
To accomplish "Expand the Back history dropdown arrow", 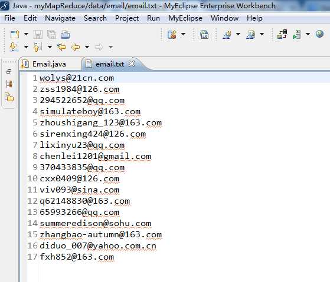I will pos(87,47).
